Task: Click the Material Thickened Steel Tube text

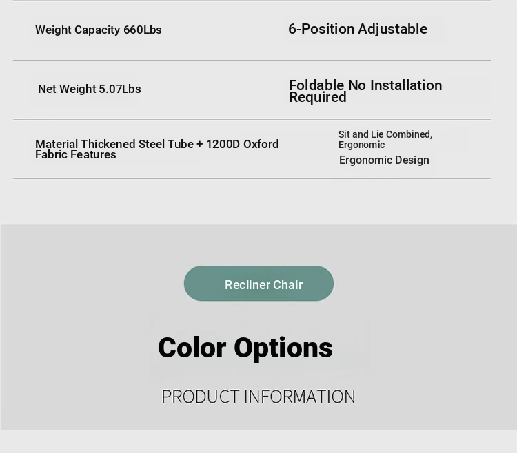Action: [x=114, y=144]
